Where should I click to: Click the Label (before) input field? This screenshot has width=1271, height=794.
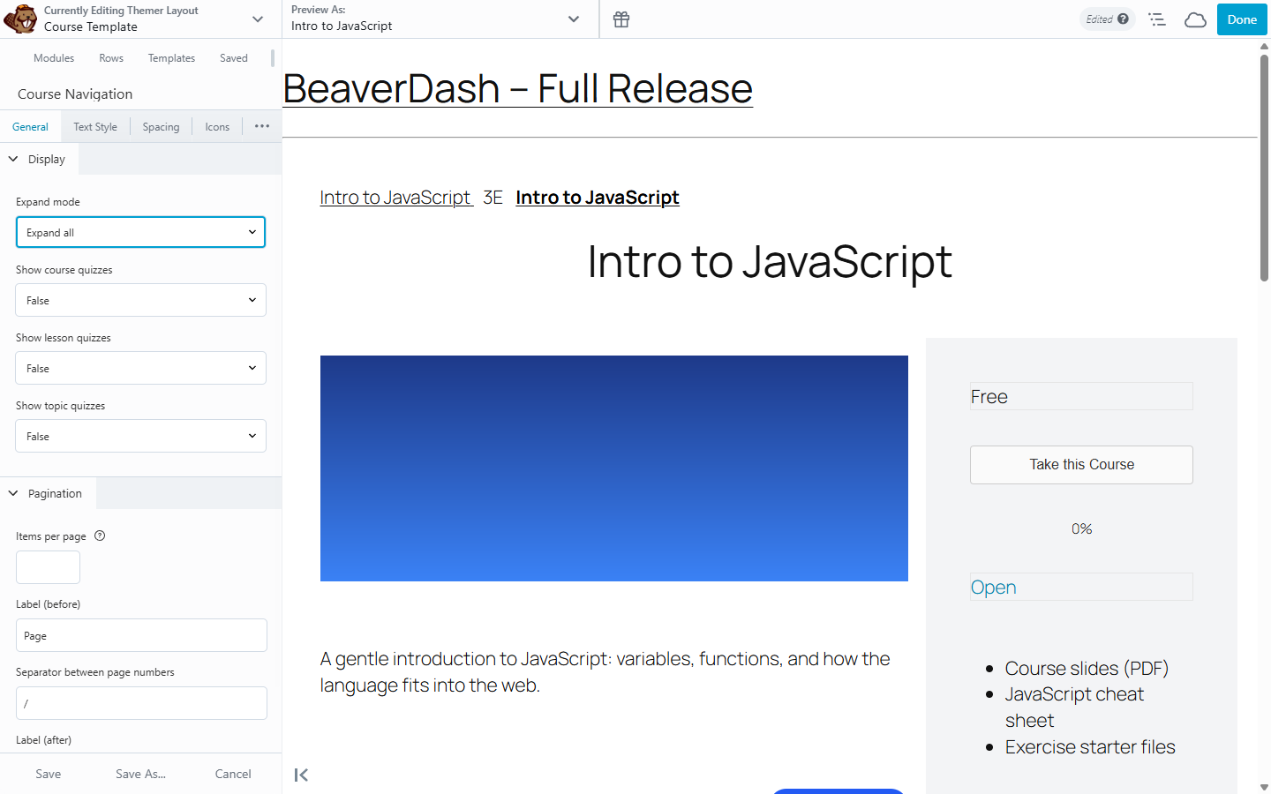[141, 635]
